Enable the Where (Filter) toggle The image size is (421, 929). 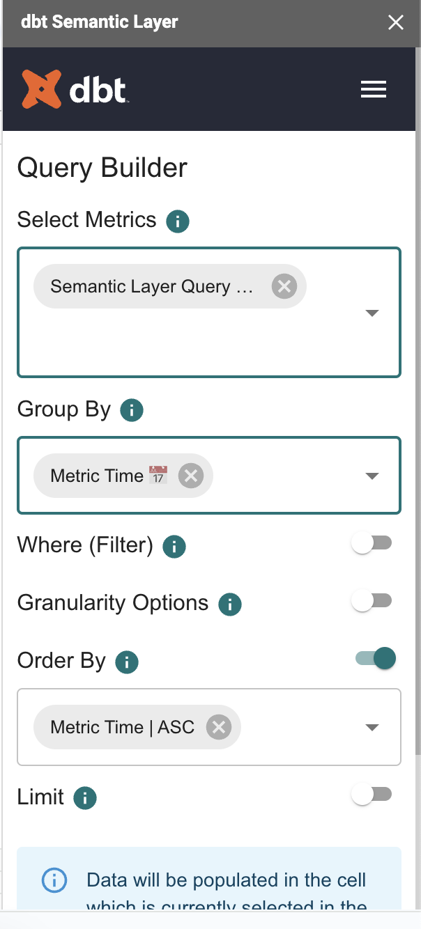tap(372, 542)
